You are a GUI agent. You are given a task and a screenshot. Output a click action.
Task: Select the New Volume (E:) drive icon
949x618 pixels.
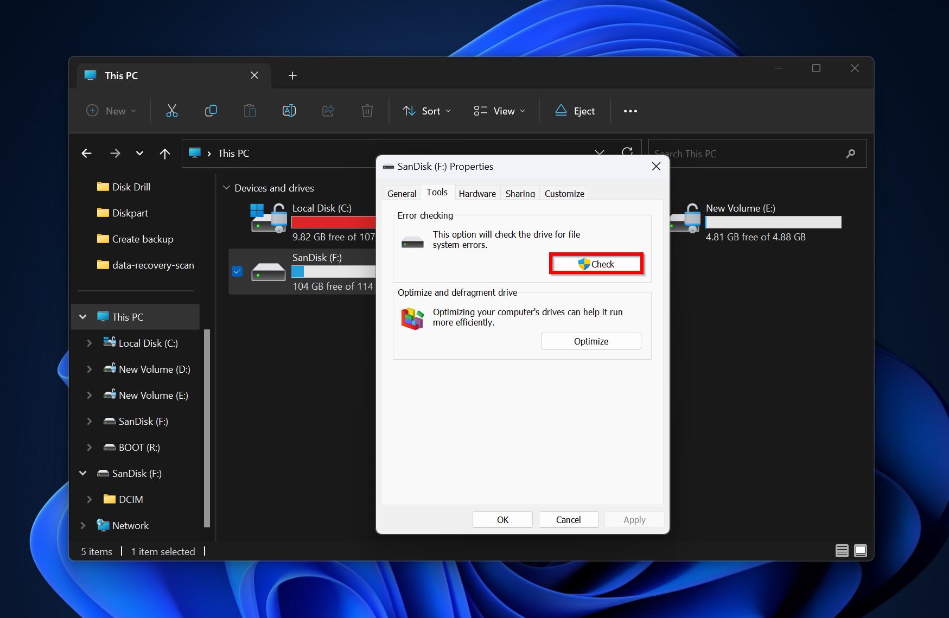(x=685, y=218)
